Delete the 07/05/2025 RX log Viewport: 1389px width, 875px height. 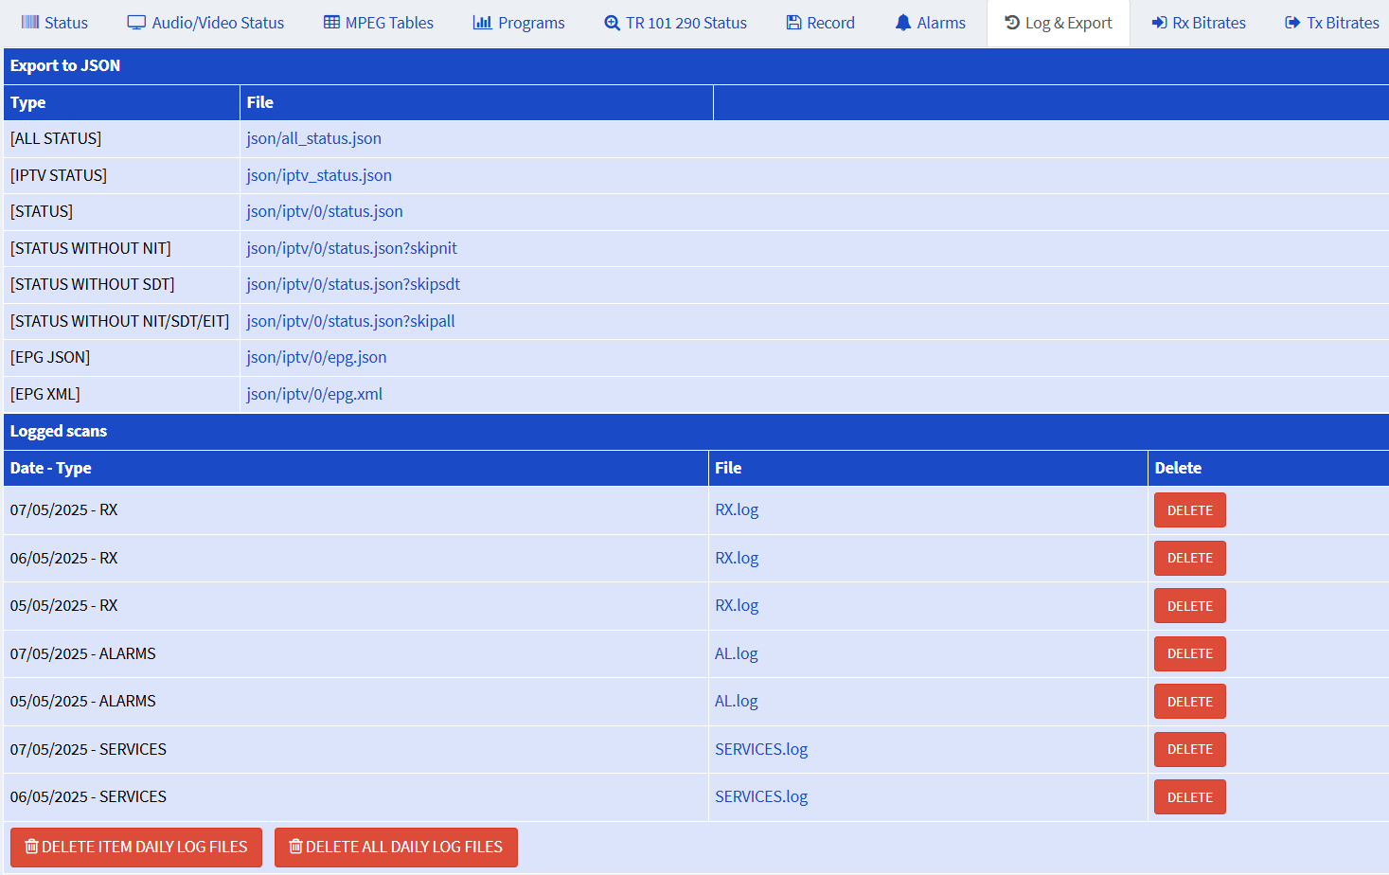[1189, 510]
